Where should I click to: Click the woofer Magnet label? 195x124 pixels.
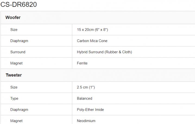pos(16,63)
